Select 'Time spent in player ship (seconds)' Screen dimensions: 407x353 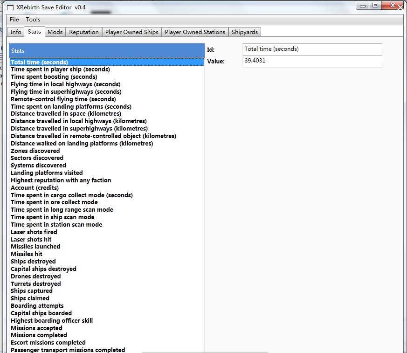pyautogui.click(x=107, y=69)
